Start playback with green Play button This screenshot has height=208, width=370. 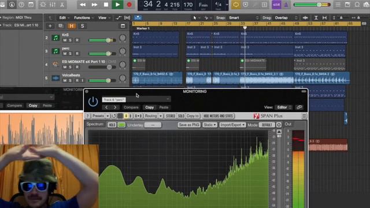[x=117, y=5]
